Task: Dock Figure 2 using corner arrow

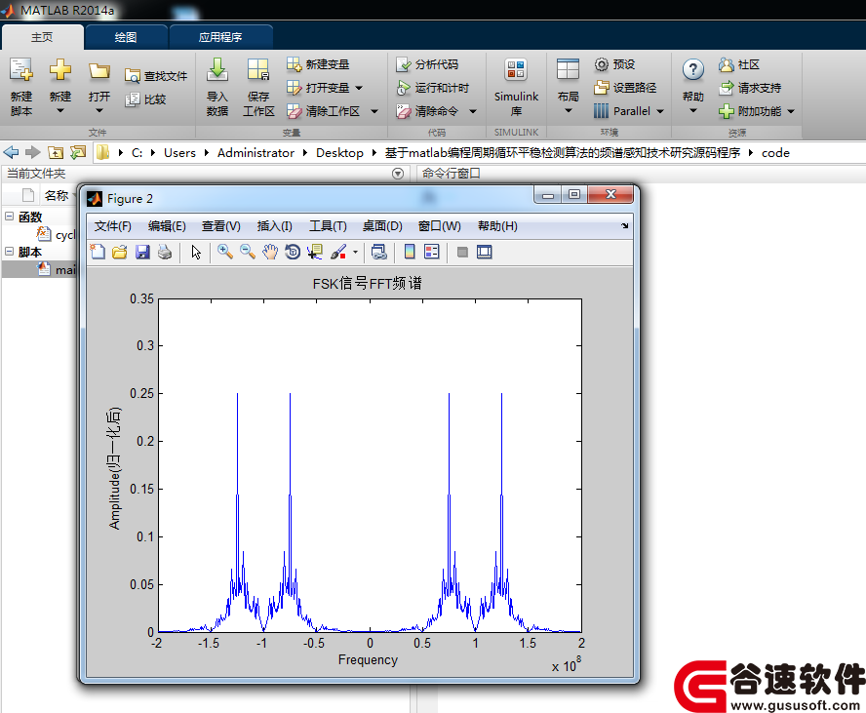Action: [x=625, y=225]
